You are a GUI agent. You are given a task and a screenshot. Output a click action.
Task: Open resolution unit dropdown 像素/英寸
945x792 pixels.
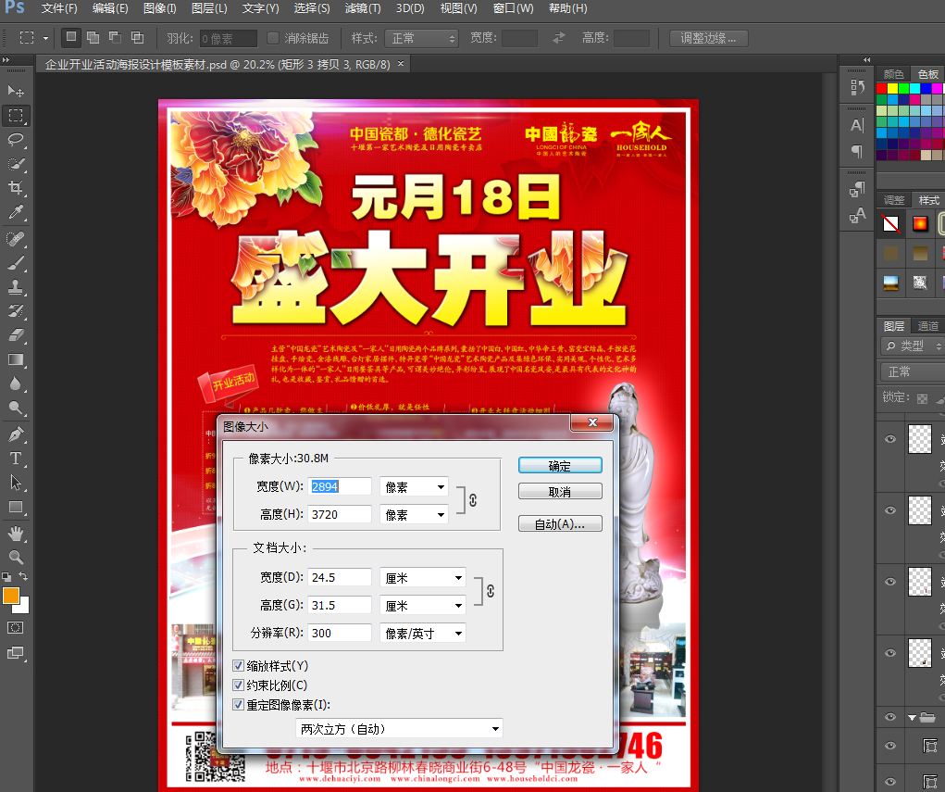422,634
